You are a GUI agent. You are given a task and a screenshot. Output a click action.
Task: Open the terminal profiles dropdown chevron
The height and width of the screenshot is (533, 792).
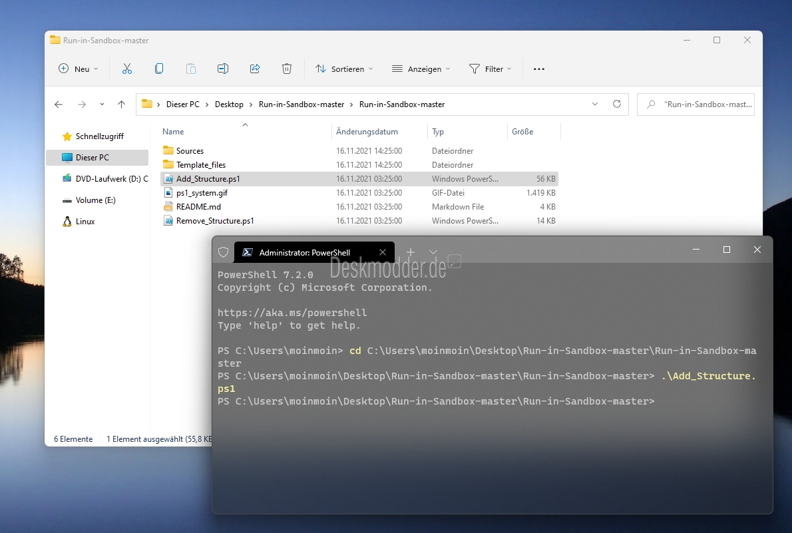point(433,252)
